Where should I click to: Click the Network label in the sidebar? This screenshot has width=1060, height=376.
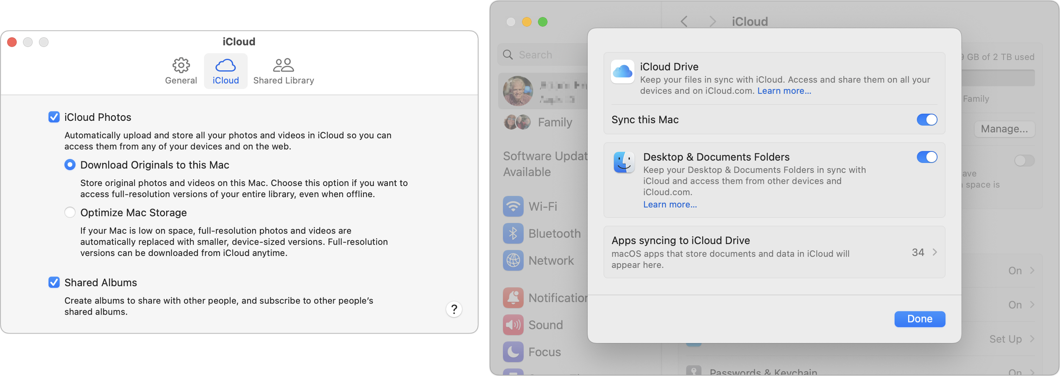(x=551, y=260)
